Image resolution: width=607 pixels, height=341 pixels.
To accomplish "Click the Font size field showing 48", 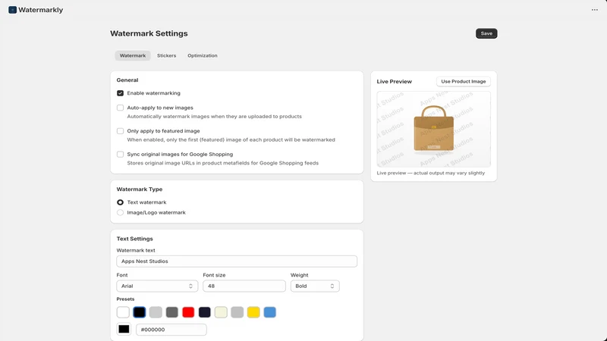I will tap(244, 286).
